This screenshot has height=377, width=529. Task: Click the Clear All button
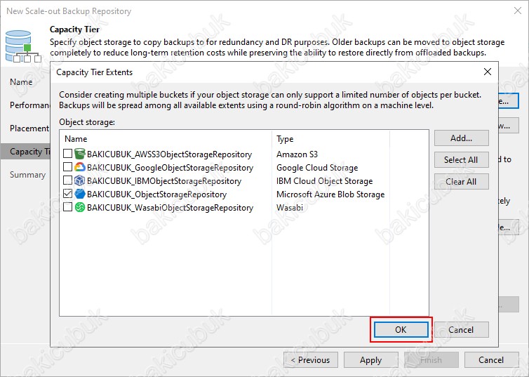461,182
